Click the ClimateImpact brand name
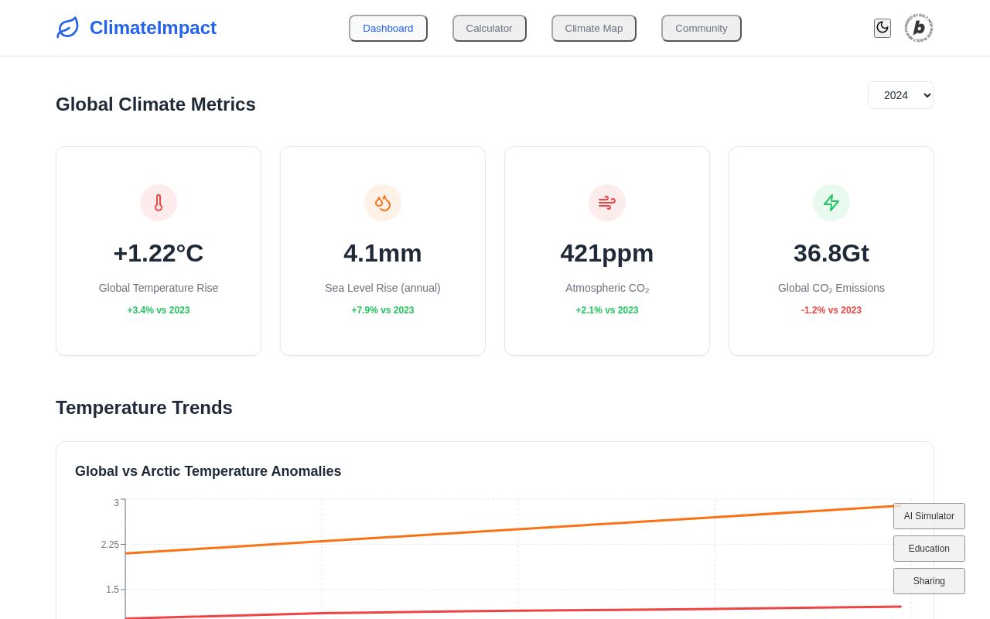Image resolution: width=990 pixels, height=619 pixels. [x=153, y=28]
